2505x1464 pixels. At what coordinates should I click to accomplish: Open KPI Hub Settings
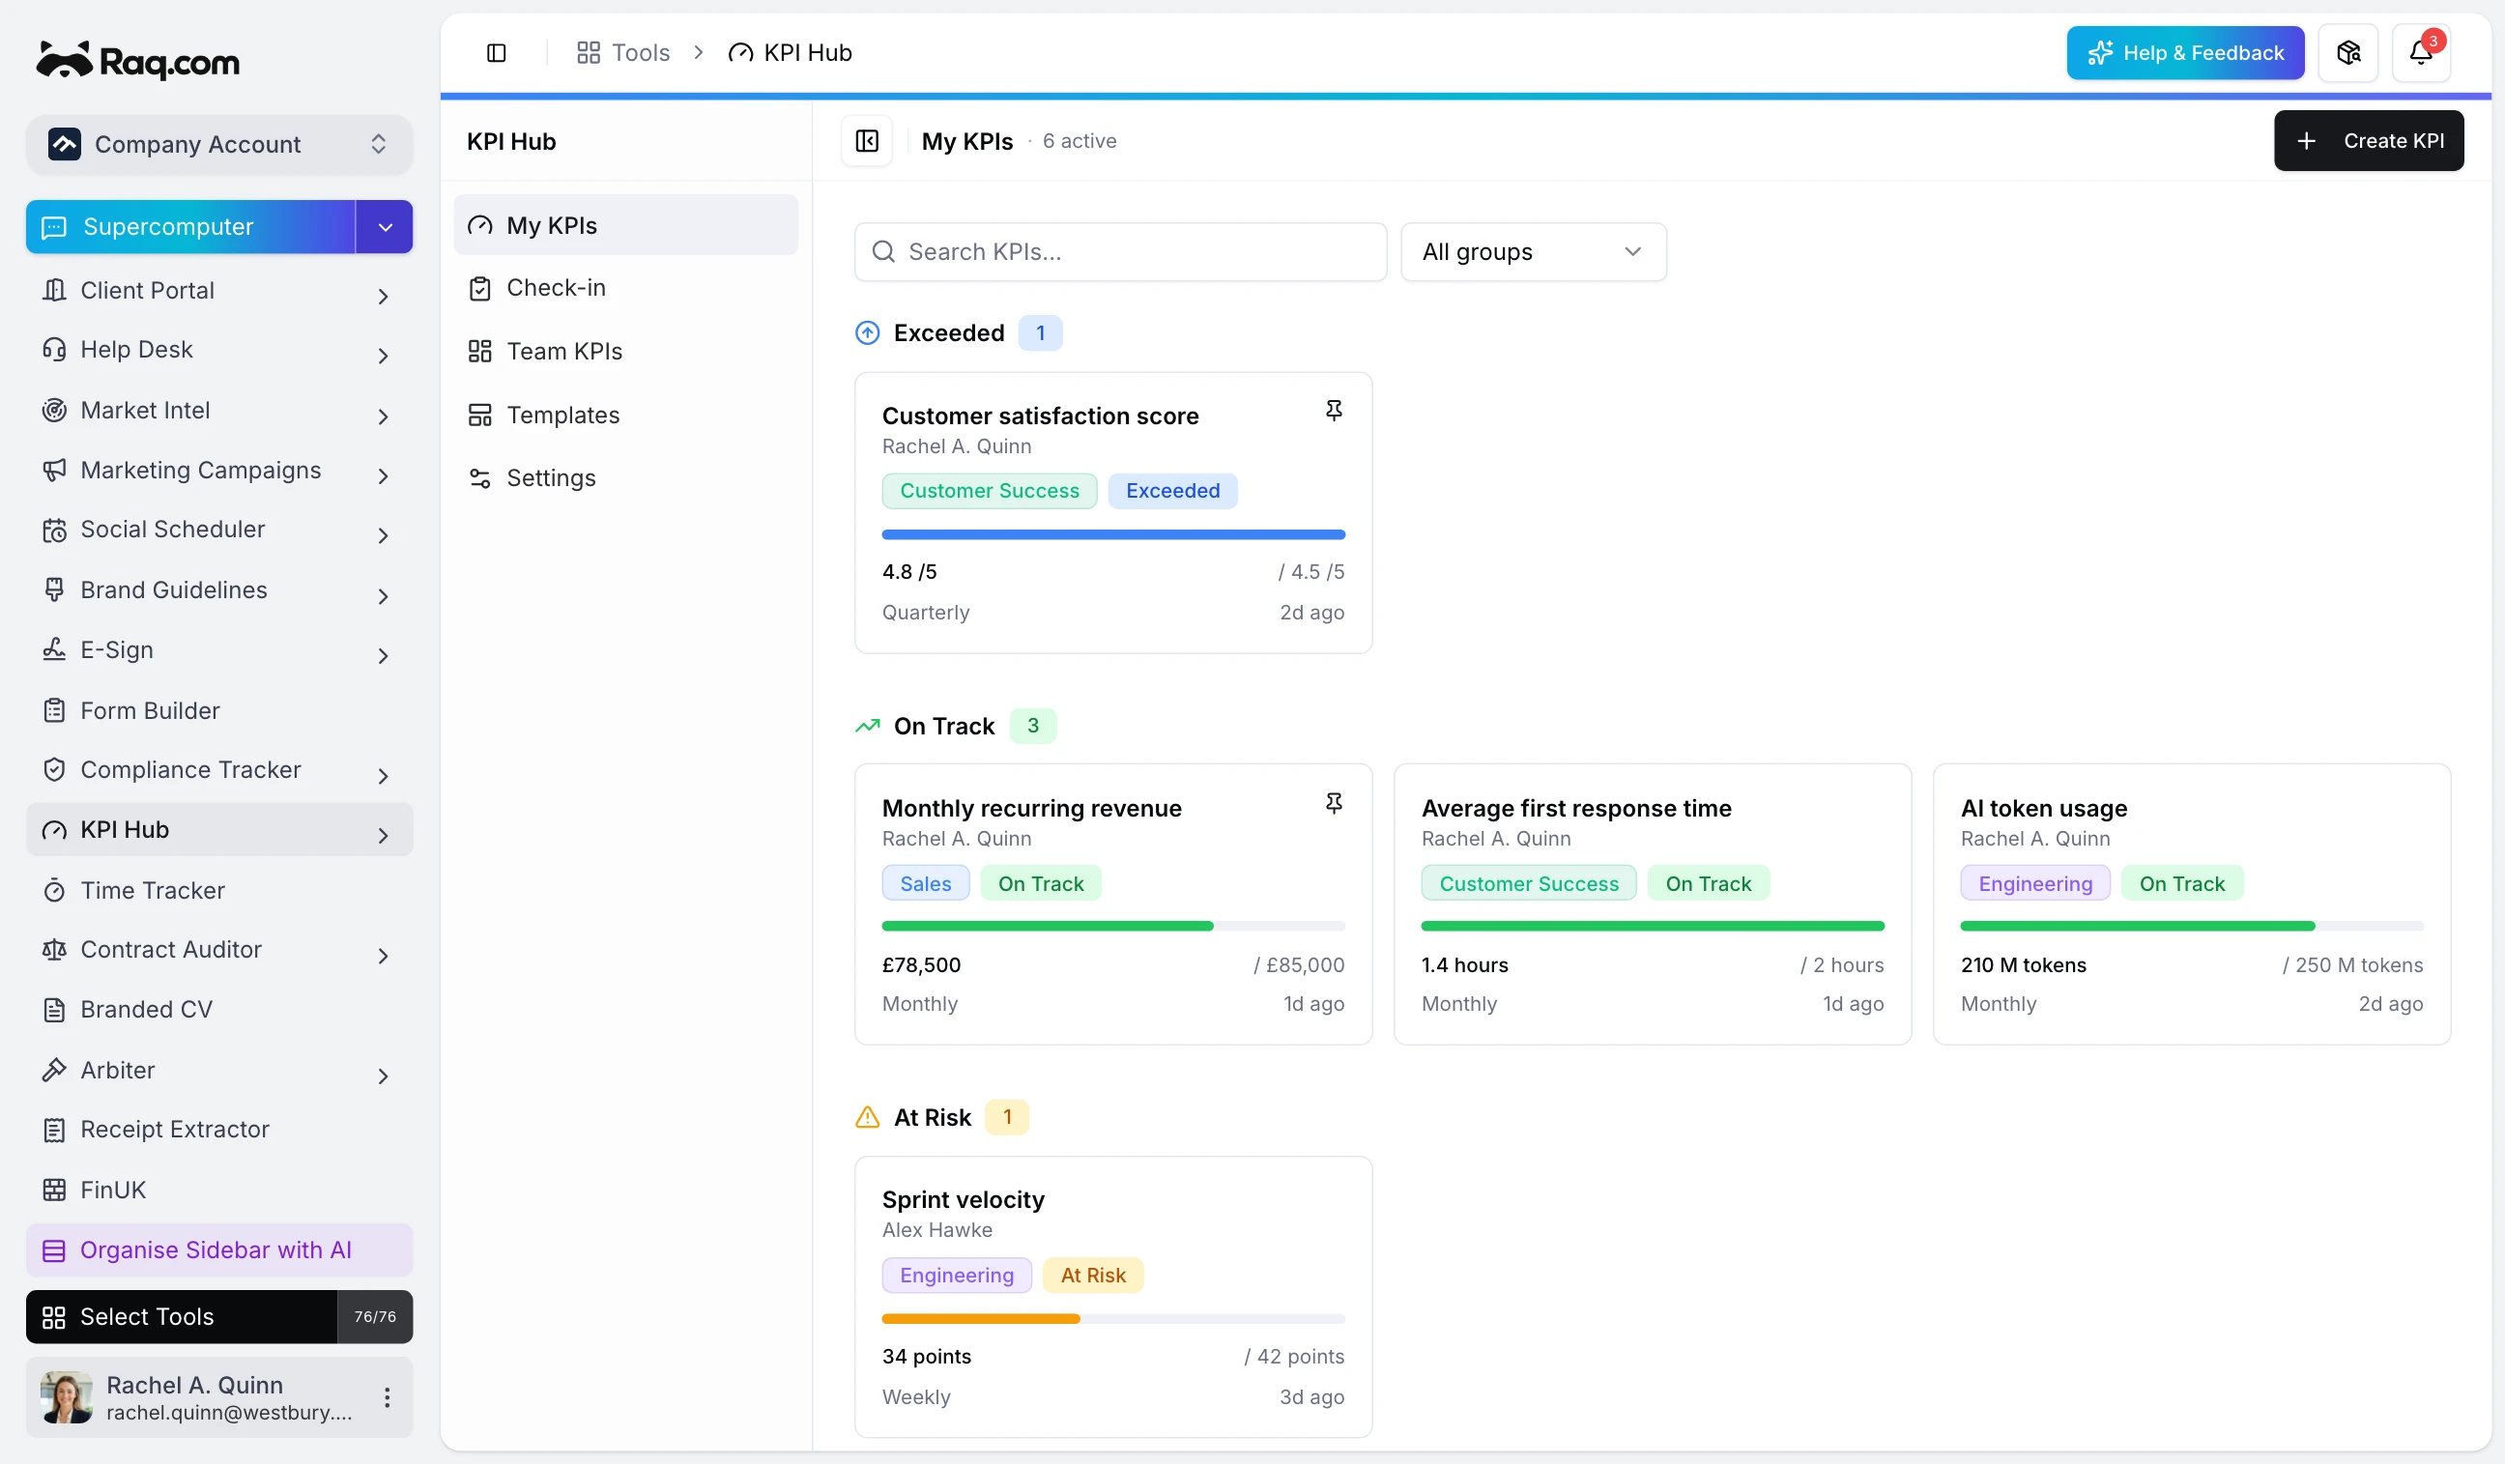point(626,478)
